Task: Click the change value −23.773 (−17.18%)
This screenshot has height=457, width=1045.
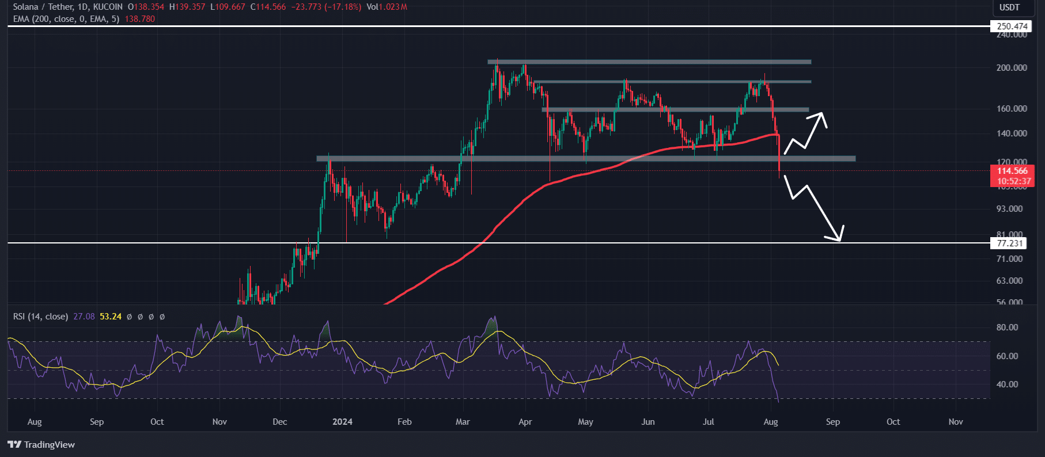Action: coord(326,7)
